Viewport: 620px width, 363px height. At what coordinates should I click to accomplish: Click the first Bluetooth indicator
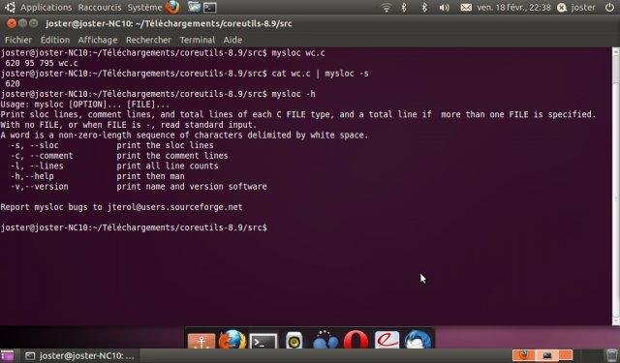[x=404, y=8]
